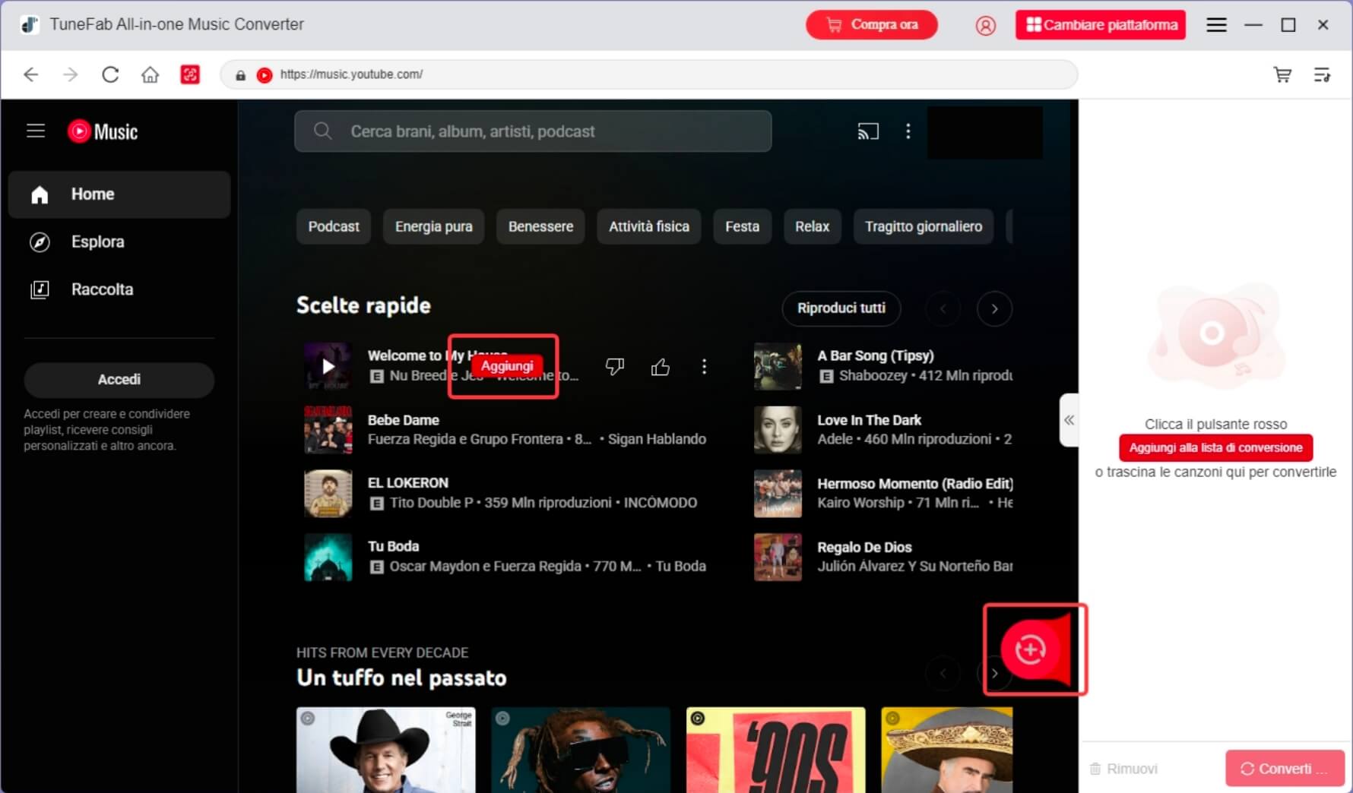Reload the page with refresh icon
The image size is (1353, 793).
coord(110,74)
